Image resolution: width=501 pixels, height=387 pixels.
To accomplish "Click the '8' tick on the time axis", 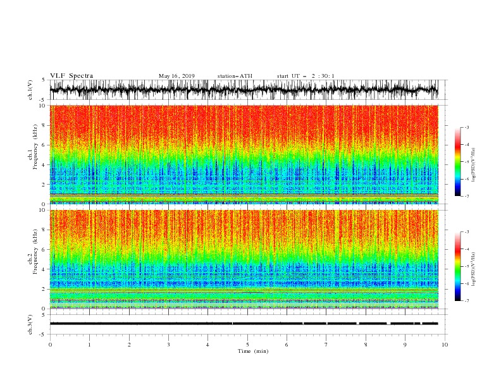I will (366, 345).
